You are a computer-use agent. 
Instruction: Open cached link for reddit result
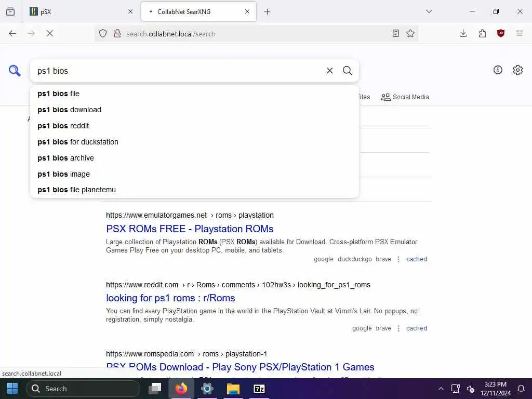coord(417,328)
